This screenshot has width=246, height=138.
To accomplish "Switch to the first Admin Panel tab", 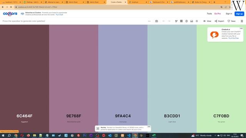I will 75,2.
